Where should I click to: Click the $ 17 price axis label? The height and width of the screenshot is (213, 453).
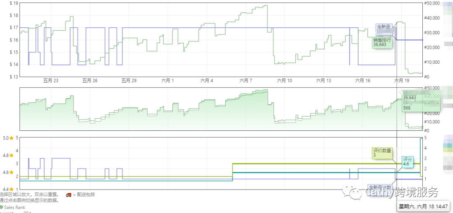coord(13,28)
